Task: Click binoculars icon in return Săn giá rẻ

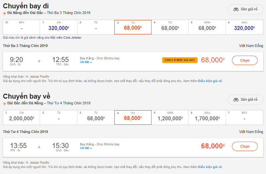Action: 236,99
